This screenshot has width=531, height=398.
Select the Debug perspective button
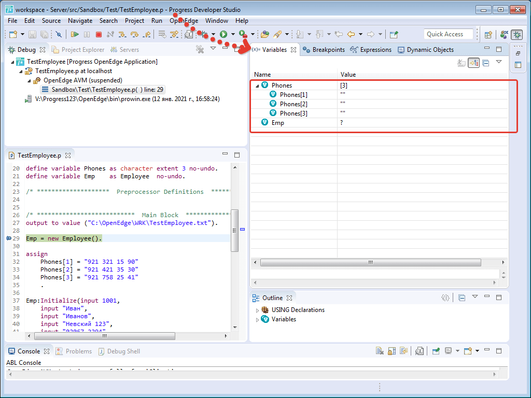click(517, 35)
